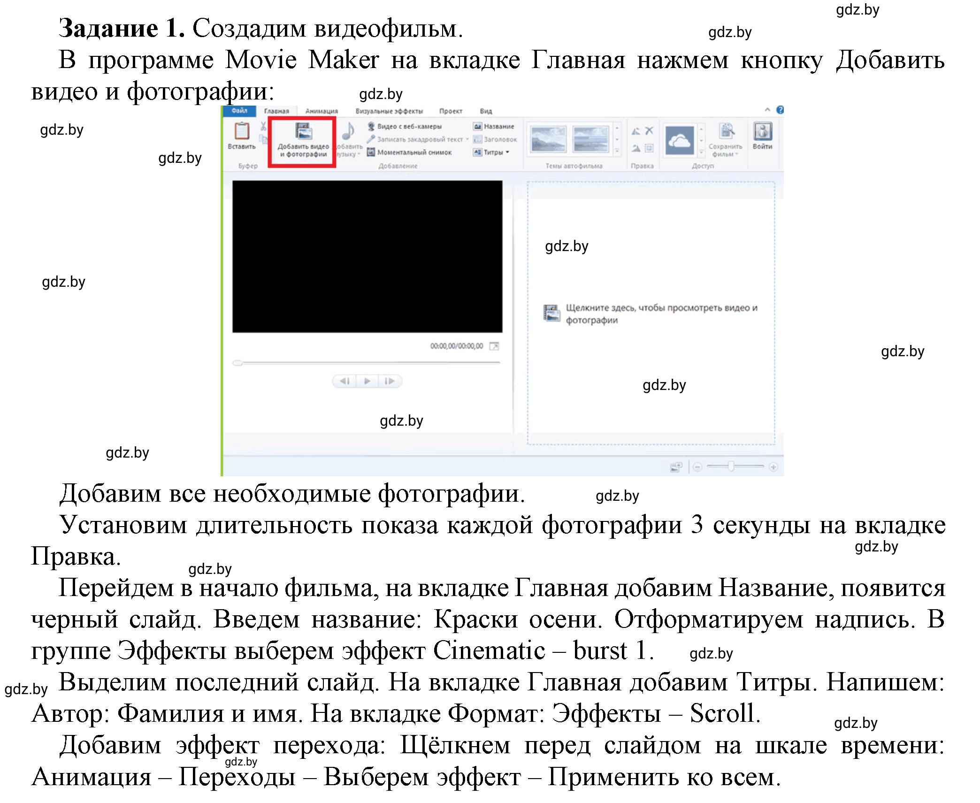Toggle full screen preview icon
Image resolution: width=980 pixels, height=803 pixels.
[x=494, y=346]
